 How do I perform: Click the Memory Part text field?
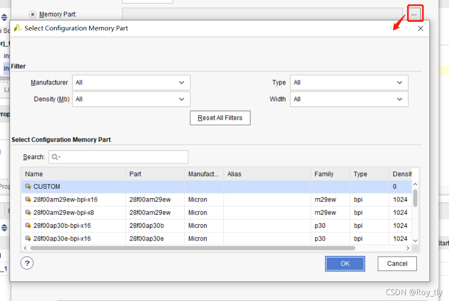[262, 14]
